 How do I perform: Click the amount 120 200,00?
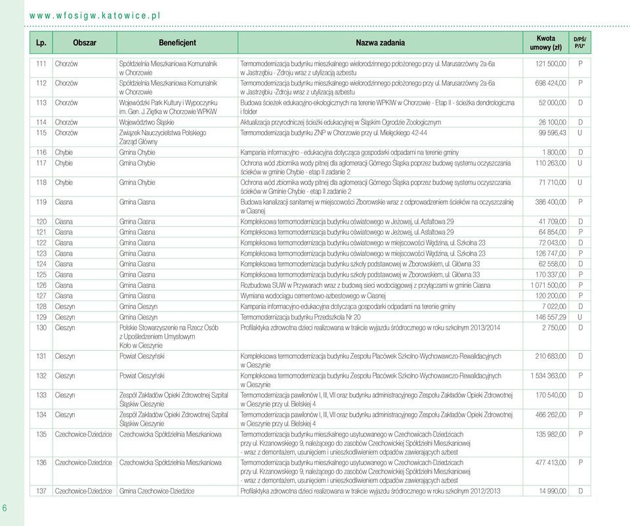(x=551, y=296)
